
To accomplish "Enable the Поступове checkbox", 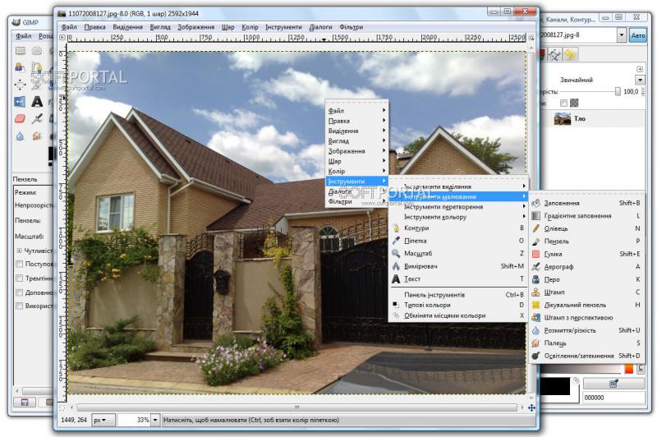I will (x=19, y=264).
